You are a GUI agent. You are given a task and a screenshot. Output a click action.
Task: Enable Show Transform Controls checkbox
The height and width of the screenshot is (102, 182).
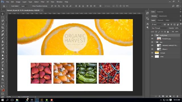pos(31,6)
